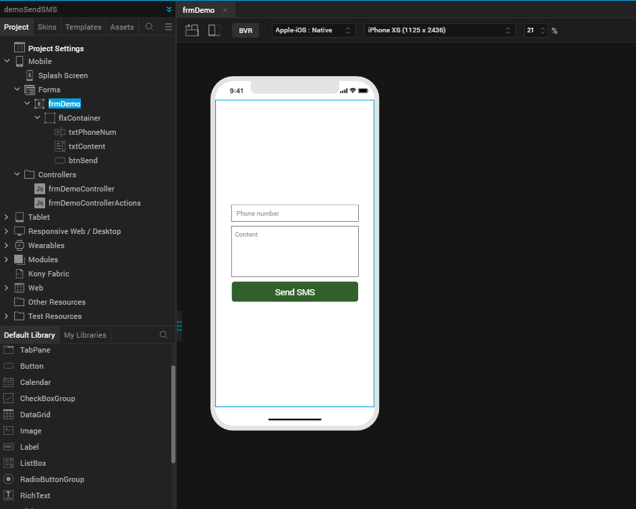Collapse the Mobile tree node

[x=7, y=61]
